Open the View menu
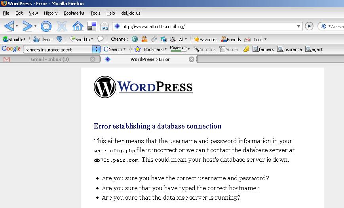This screenshot has height=208, width=344. coord(33,13)
